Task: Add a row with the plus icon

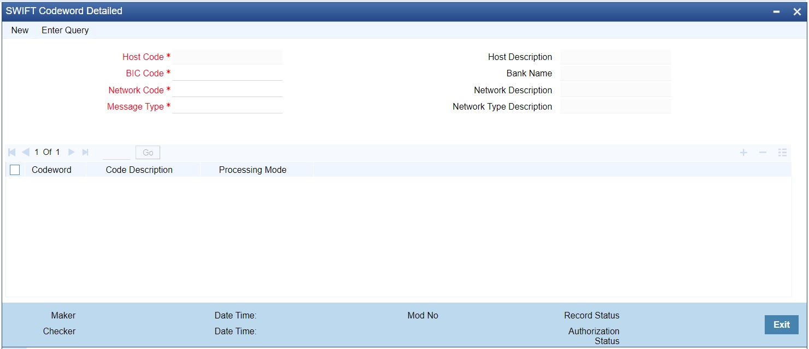Action: (x=743, y=153)
